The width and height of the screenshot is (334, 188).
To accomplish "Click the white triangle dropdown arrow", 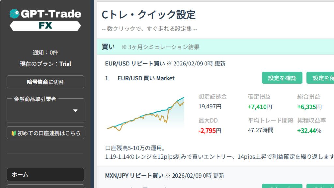I will coord(75,111).
